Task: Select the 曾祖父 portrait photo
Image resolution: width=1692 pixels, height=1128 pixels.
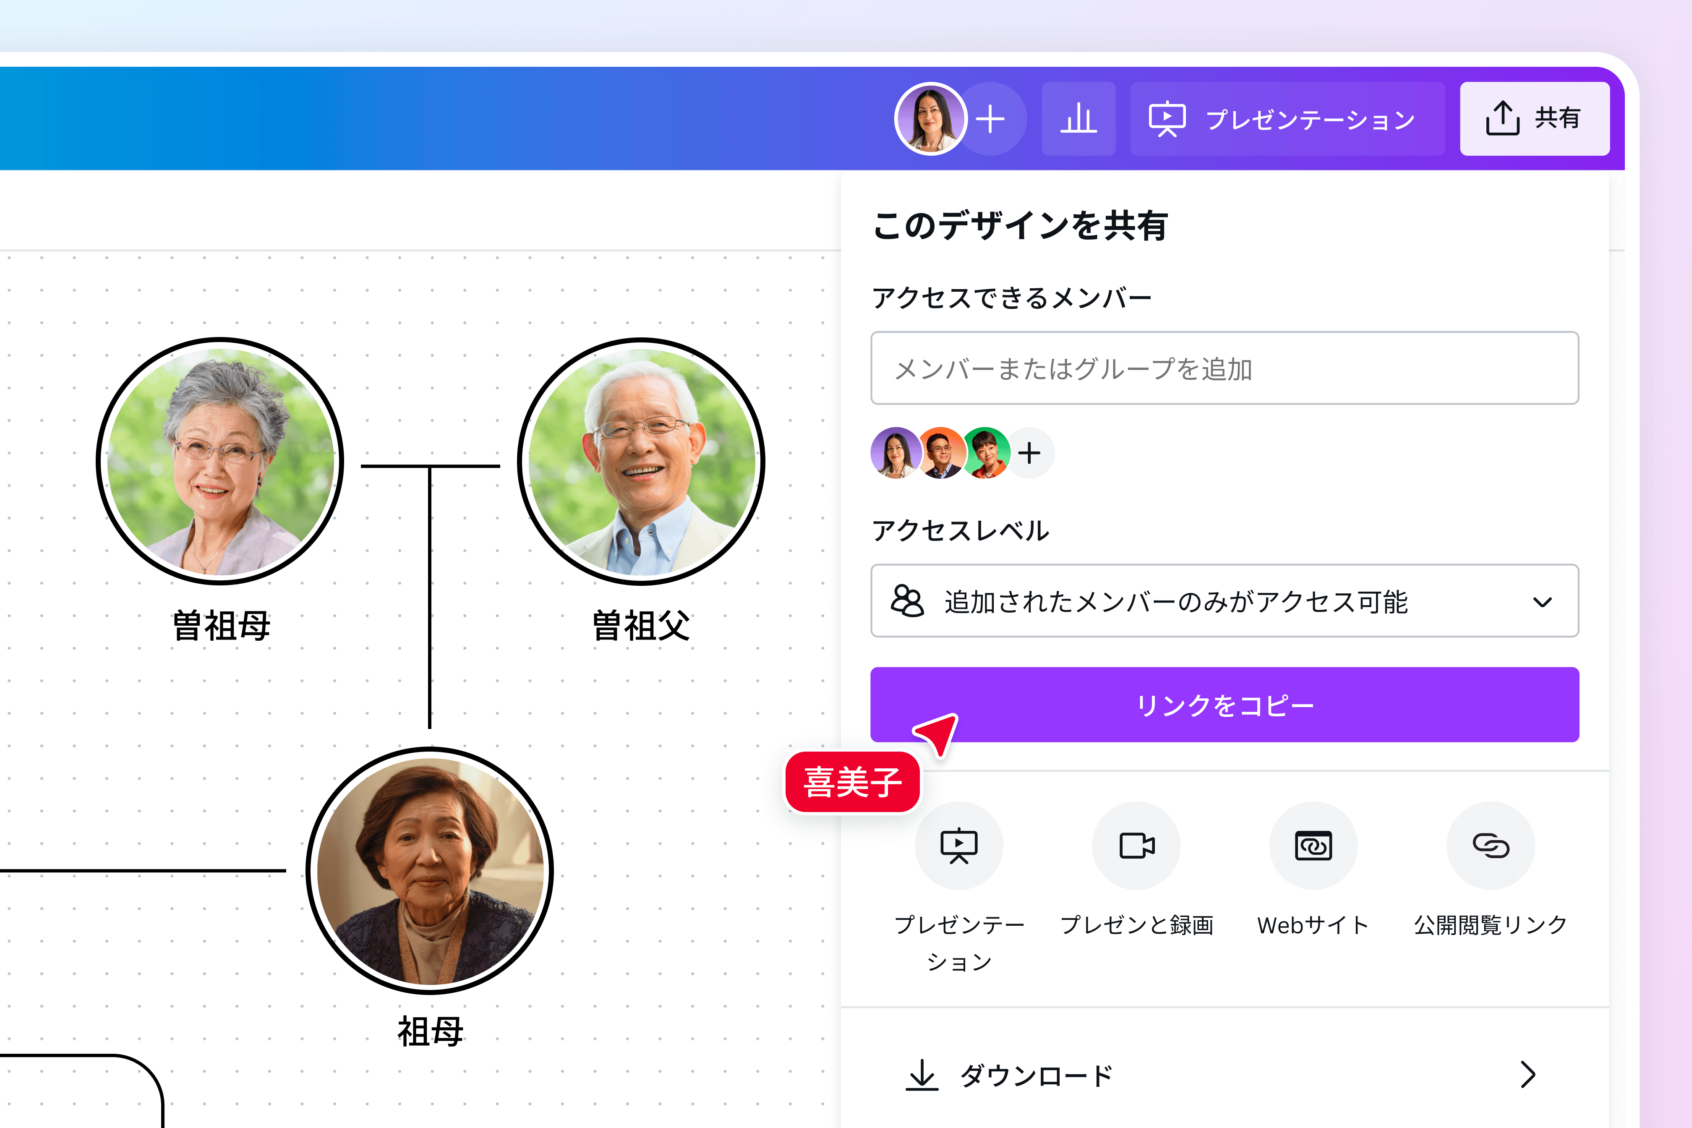Action: click(641, 461)
